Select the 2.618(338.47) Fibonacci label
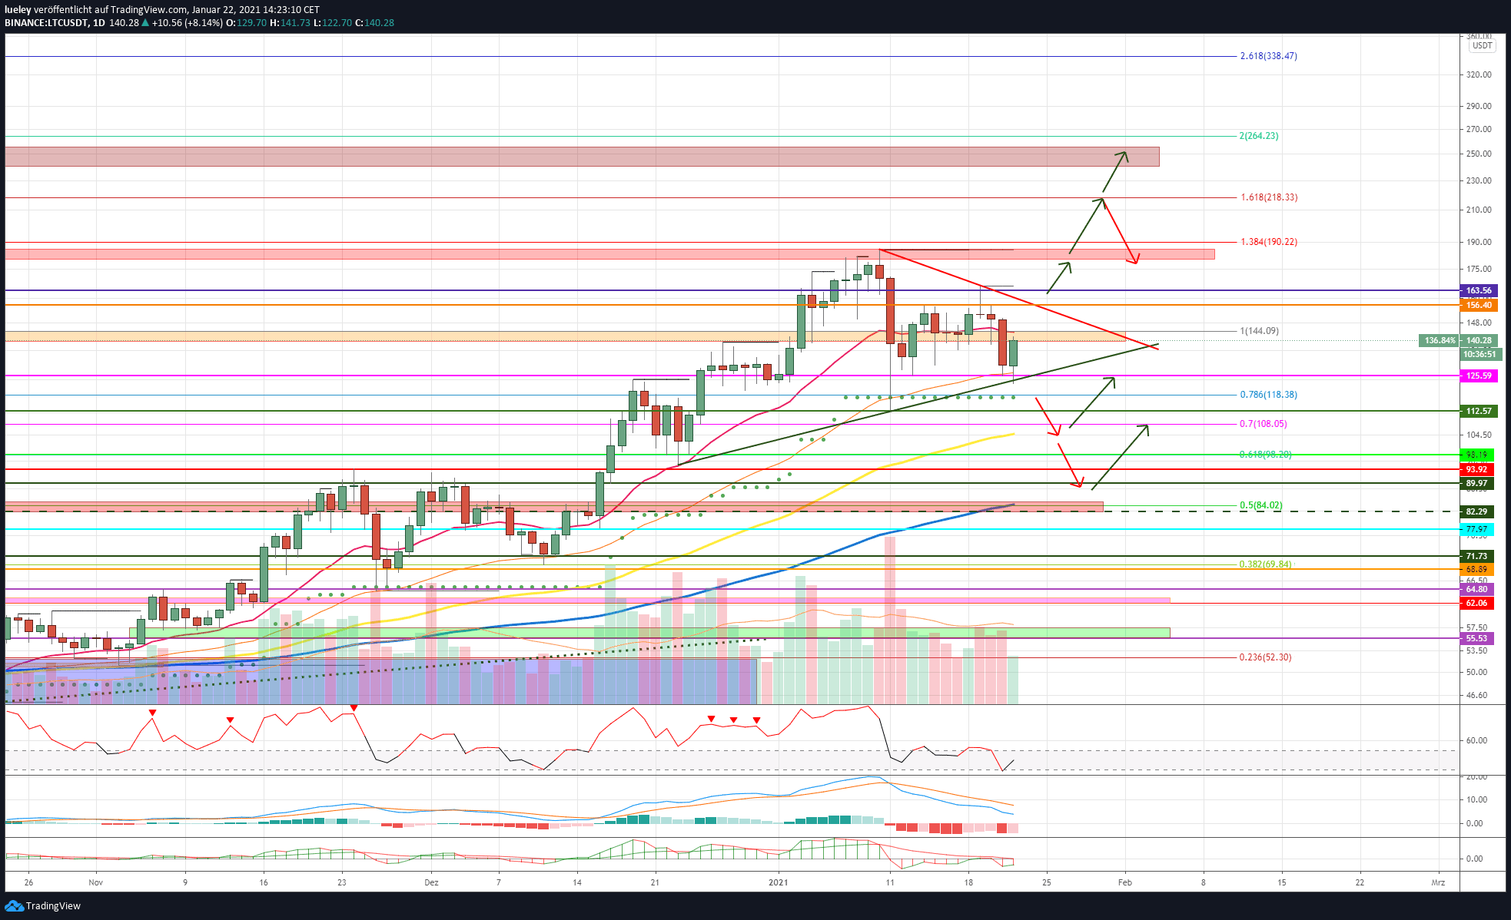1511x920 pixels. (1268, 56)
